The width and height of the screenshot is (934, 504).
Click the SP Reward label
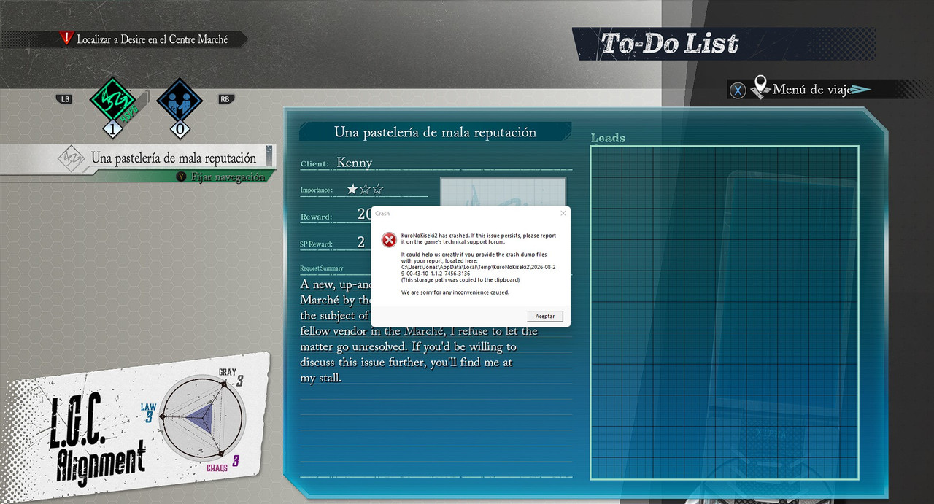point(317,244)
